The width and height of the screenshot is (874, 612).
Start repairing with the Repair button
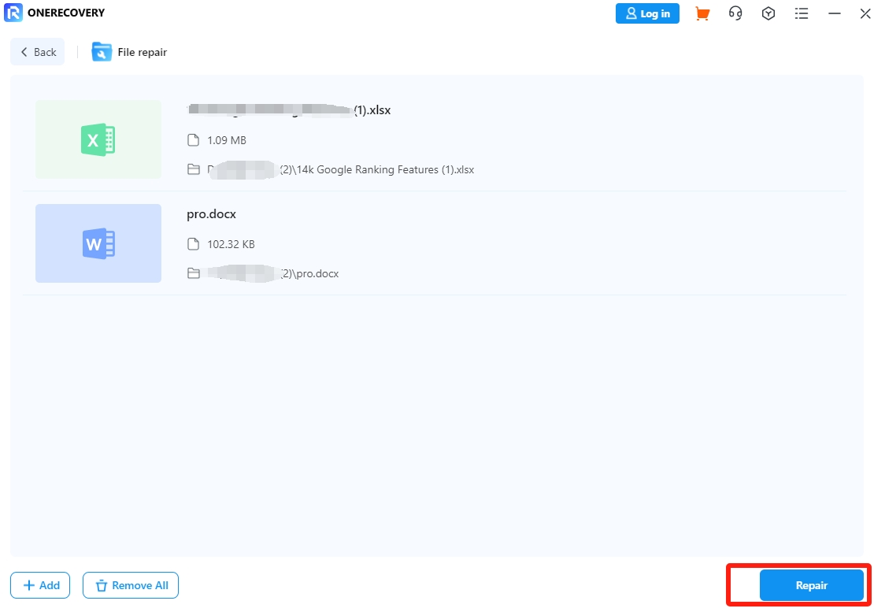811,585
